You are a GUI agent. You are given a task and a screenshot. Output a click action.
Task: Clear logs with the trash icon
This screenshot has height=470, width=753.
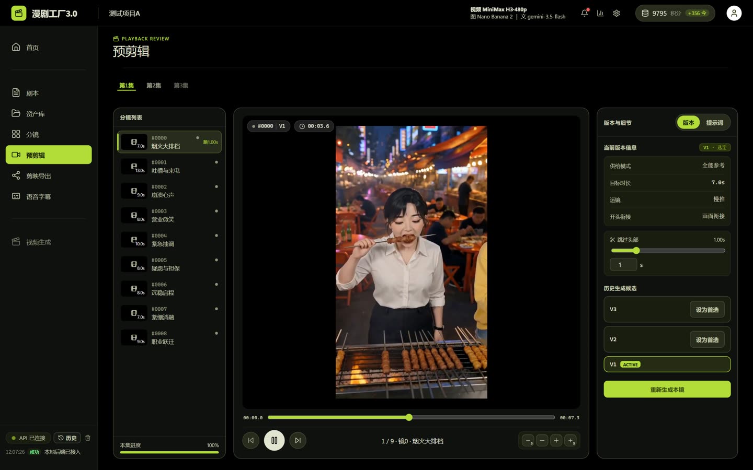pos(88,438)
